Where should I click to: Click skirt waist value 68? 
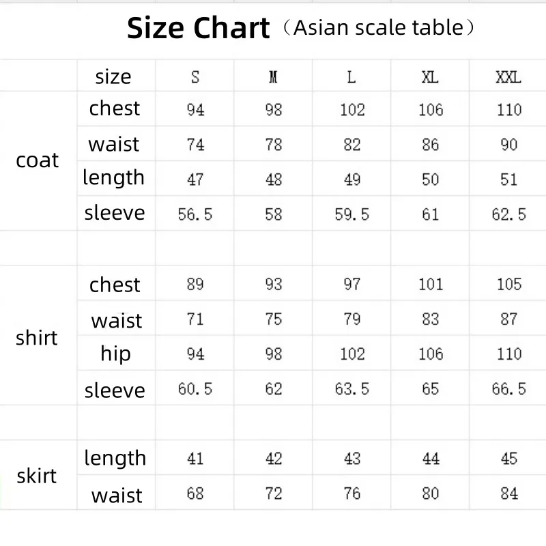[x=195, y=493]
